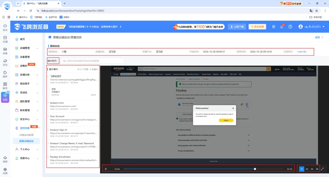Open a new browser tab with plus icon
The height and width of the screenshot is (177, 329).
point(64,3)
